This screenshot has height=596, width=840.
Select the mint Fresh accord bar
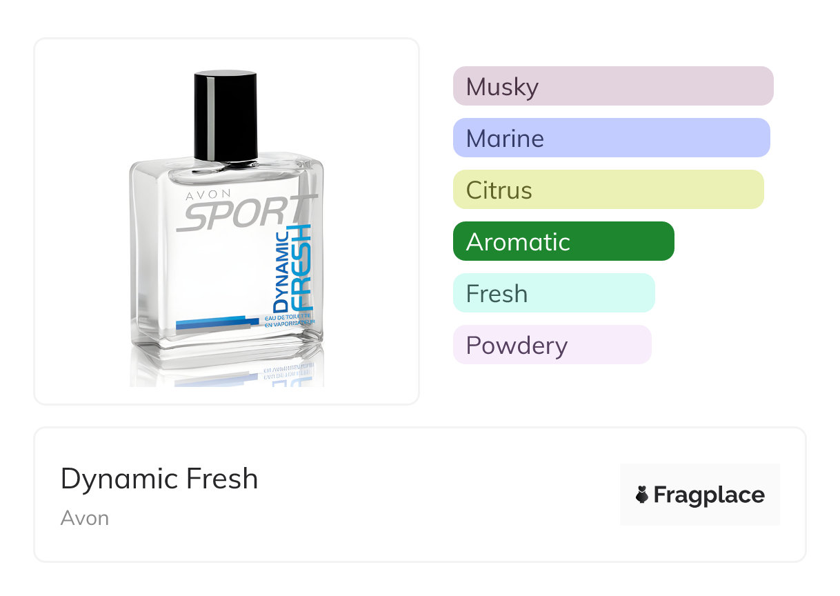pos(553,293)
